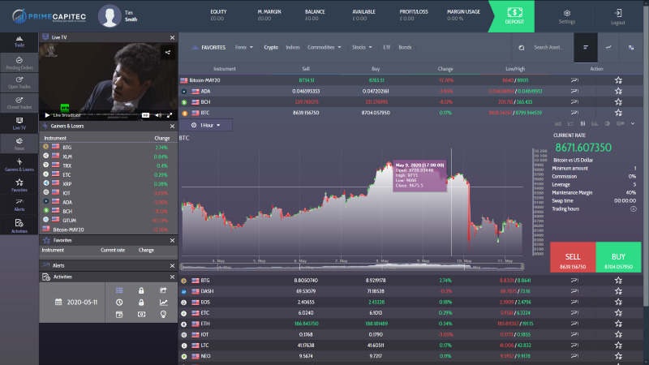
Task: Select the FAVORITES tab
Action: click(208, 48)
